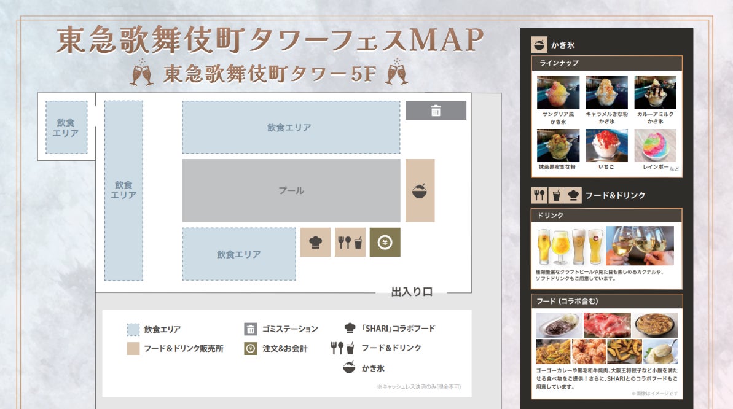The width and height of the screenshot is (733, 409).
Task: Click the craft beer glasses photo
Action: click(x=570, y=246)
